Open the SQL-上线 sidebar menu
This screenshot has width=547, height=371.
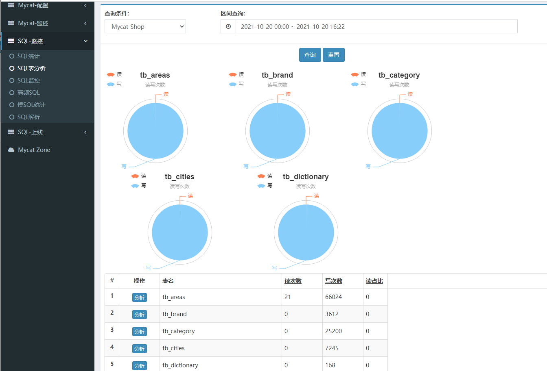(48, 132)
